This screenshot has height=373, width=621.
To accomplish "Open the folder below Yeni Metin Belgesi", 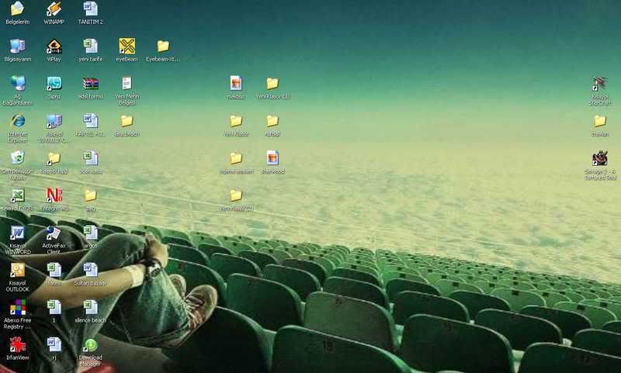I will tap(127, 121).
